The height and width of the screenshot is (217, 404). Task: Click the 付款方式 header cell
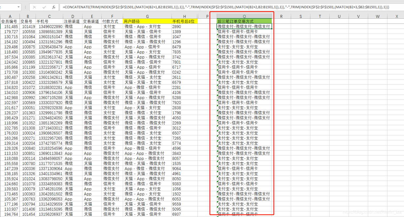click(112, 21)
